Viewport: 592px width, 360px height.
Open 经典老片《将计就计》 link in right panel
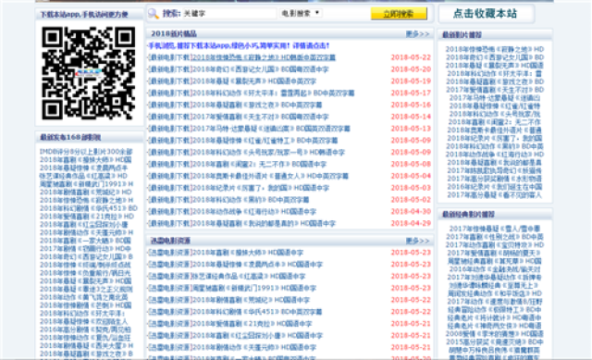(495, 317)
